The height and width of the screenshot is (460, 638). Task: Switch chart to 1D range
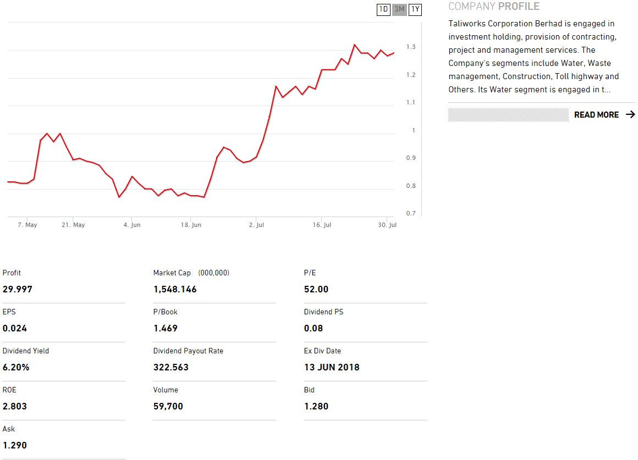383,9
